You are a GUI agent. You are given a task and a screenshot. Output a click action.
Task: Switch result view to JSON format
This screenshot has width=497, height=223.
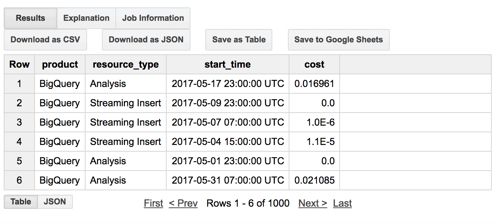(55, 202)
